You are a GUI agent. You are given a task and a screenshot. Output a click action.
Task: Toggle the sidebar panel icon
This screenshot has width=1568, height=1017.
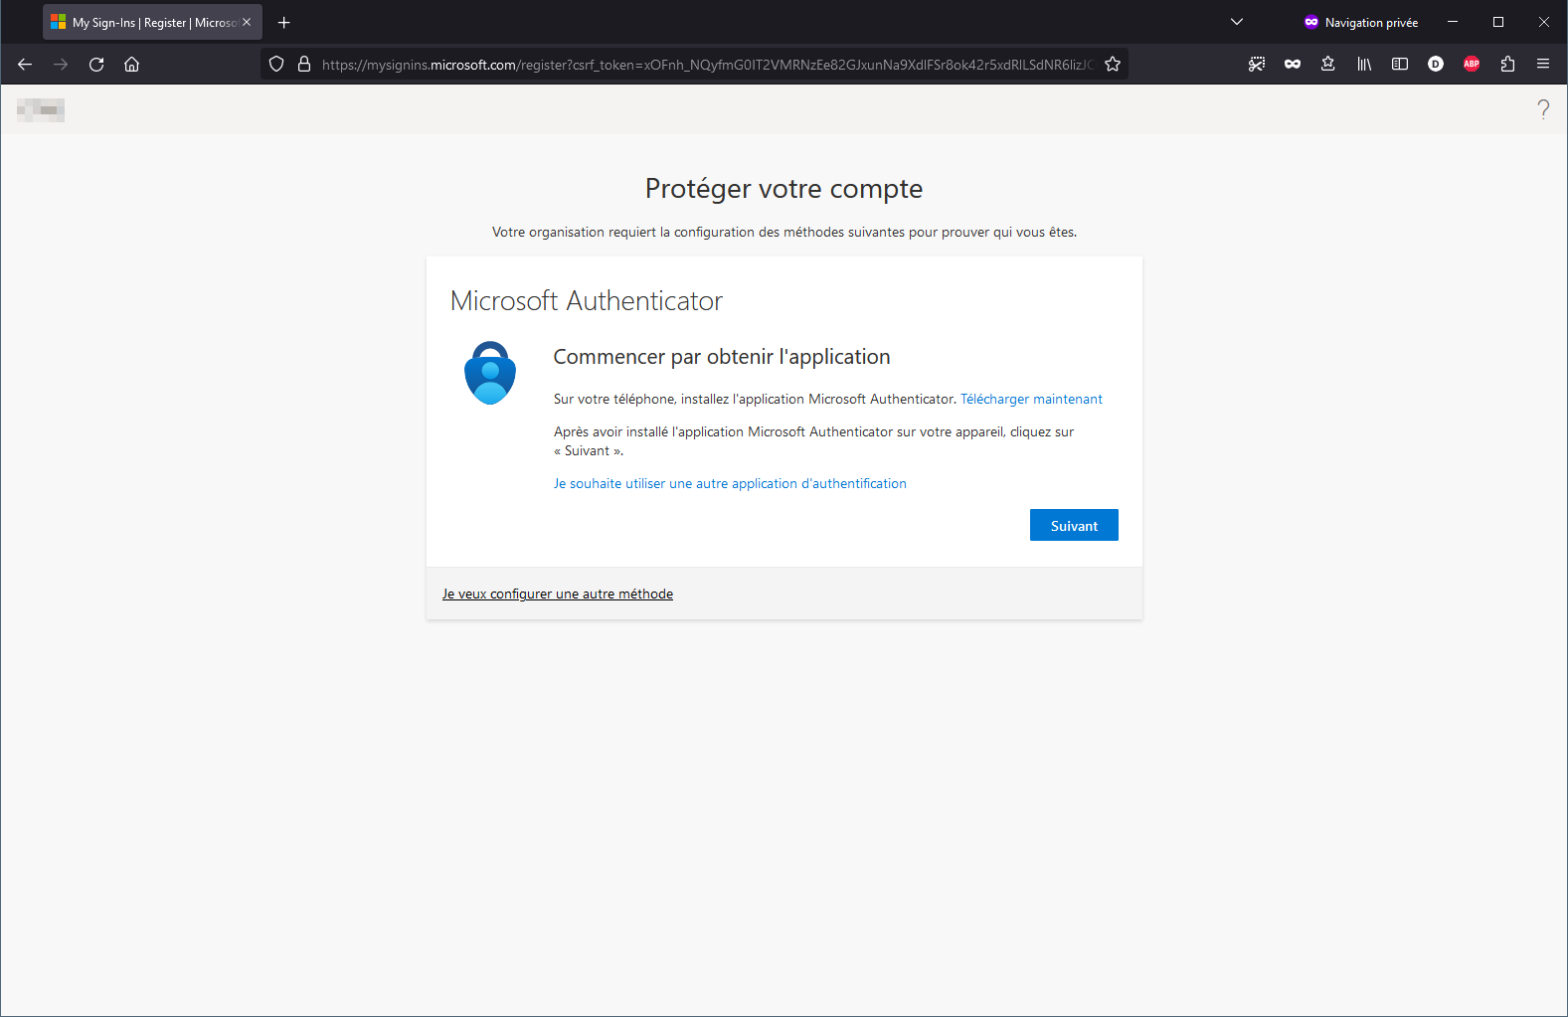[x=1400, y=65]
